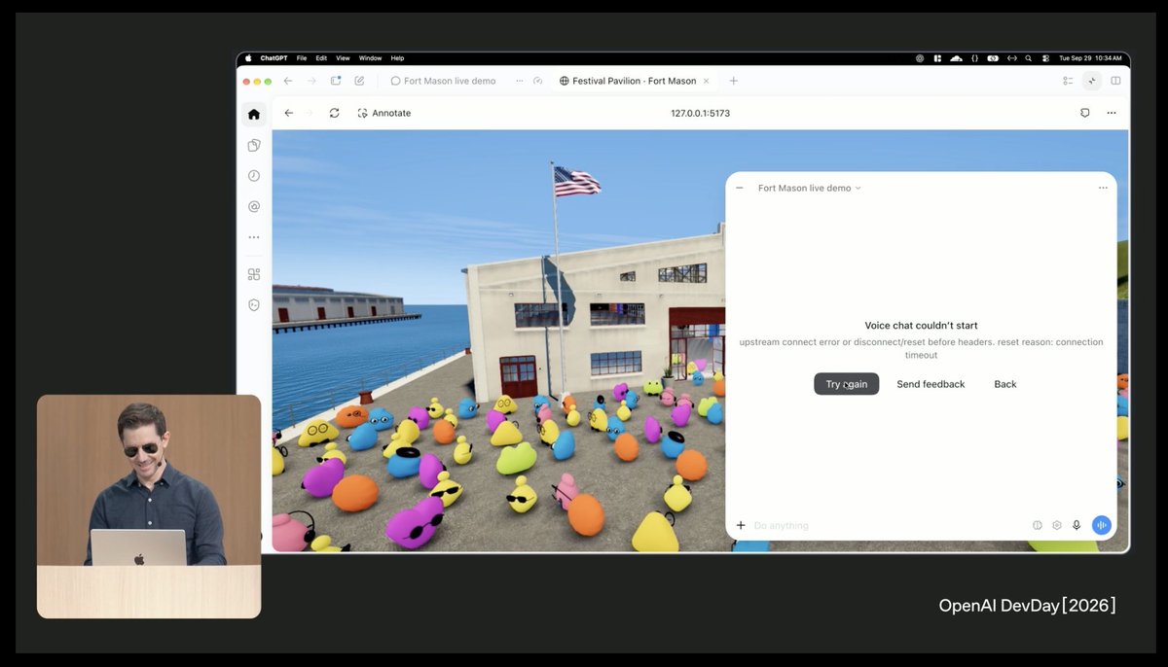Click the Try again button
The height and width of the screenshot is (667, 1168).
(847, 384)
